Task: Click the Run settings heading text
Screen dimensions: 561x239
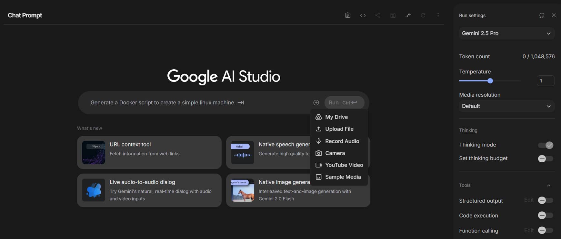Action: [472, 15]
